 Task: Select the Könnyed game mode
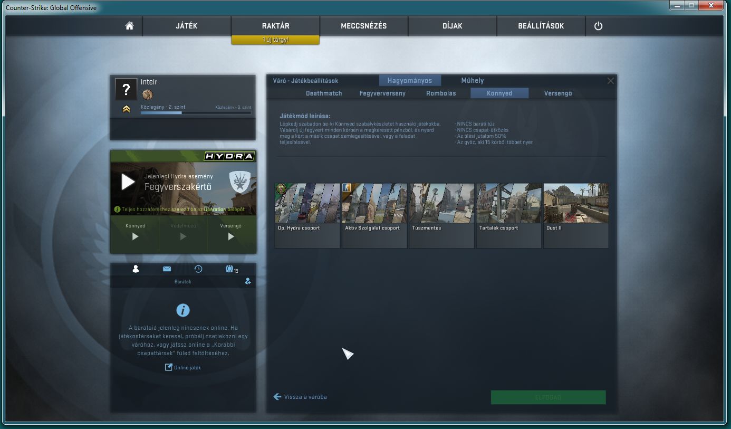[499, 93]
